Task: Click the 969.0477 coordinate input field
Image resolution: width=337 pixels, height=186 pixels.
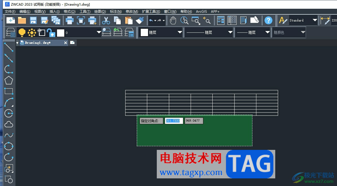Action: pyautogui.click(x=194, y=121)
